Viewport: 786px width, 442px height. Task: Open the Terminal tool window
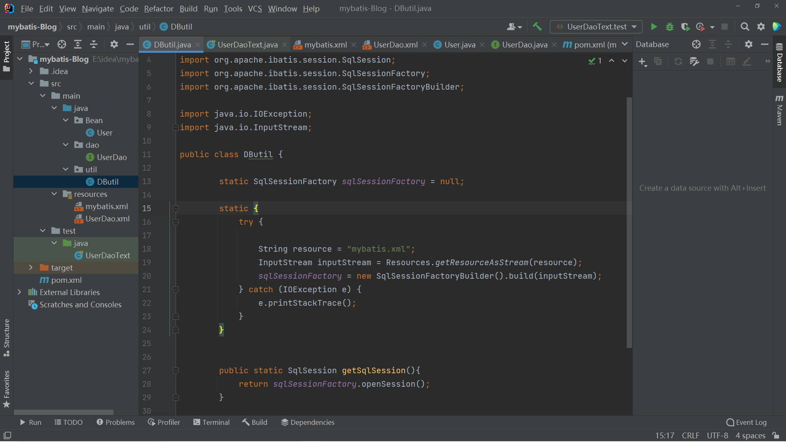click(211, 422)
